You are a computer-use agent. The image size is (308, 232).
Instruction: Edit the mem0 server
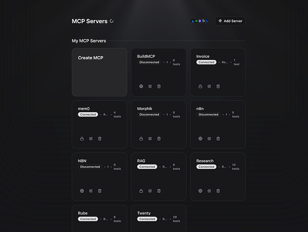click(91, 138)
